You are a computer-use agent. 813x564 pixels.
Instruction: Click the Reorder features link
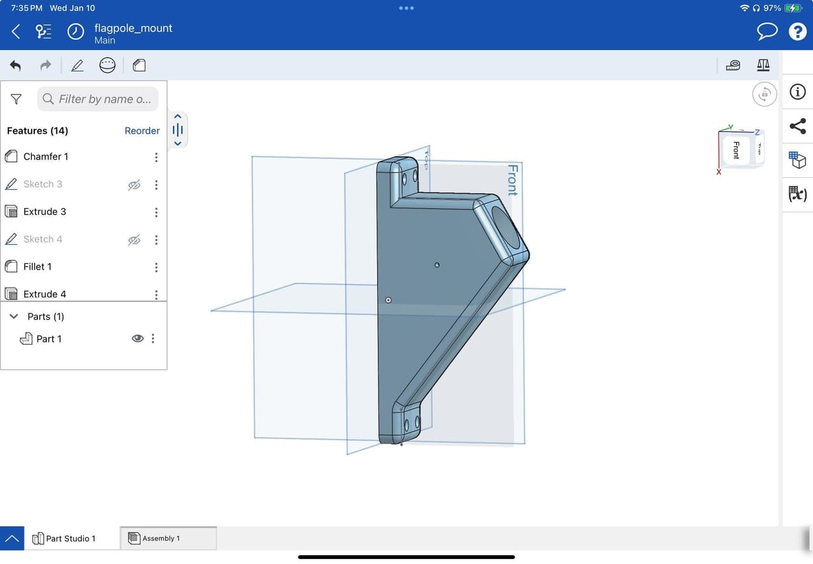(x=142, y=131)
